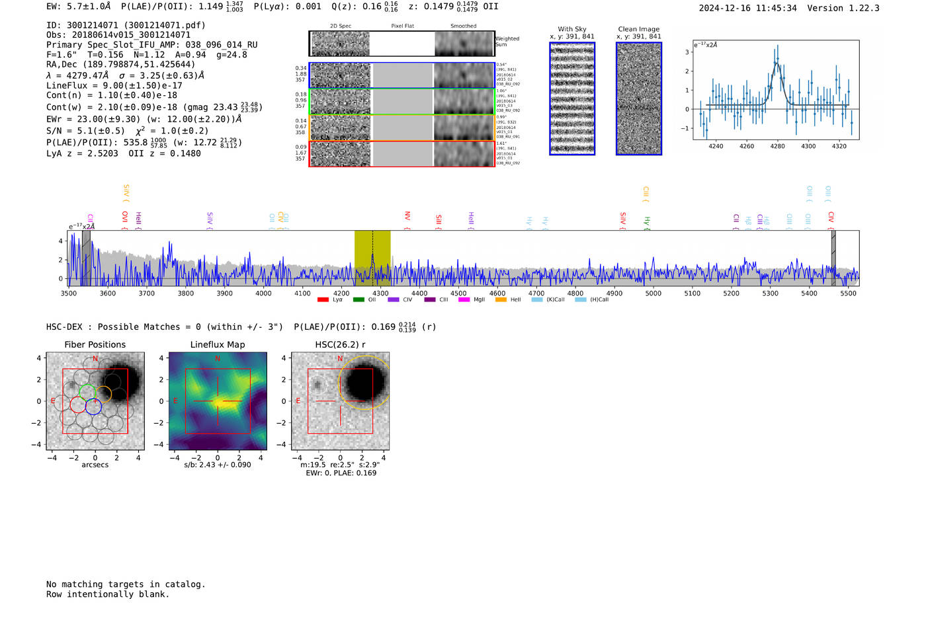Click the orange fiber circle in Fiber Positions
This screenshot has height=630, width=926.
click(x=103, y=395)
